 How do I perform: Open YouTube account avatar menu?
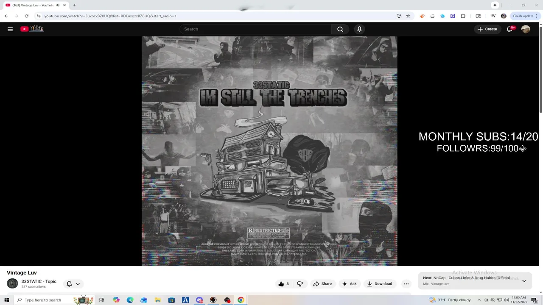coord(526,29)
